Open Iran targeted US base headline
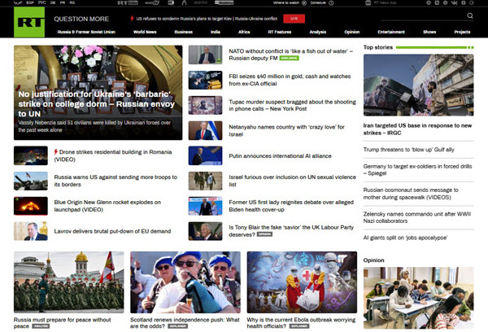This screenshot has height=332, width=488. (417, 129)
